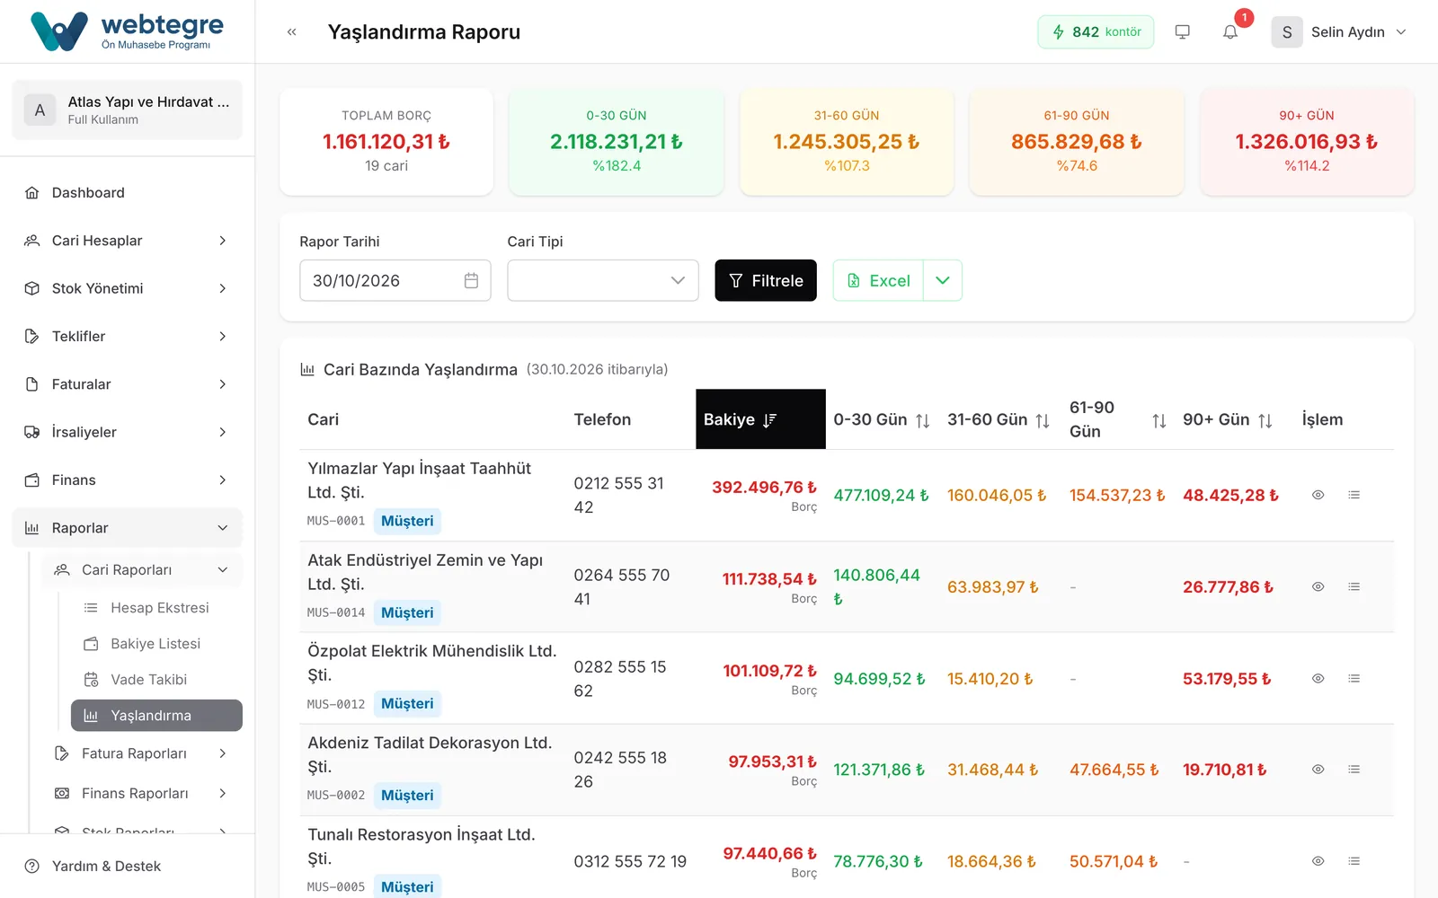Click the Filtrele button

pos(766,280)
